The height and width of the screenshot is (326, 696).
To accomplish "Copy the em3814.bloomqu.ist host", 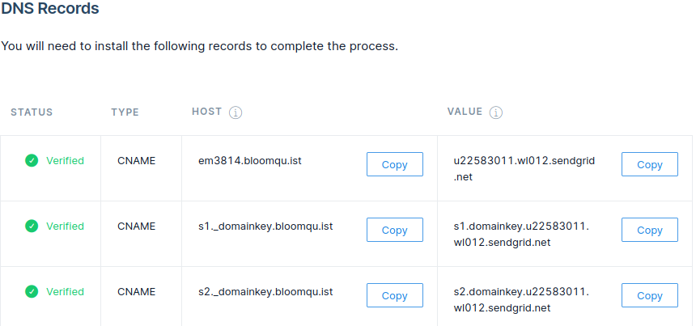I will click(x=395, y=164).
